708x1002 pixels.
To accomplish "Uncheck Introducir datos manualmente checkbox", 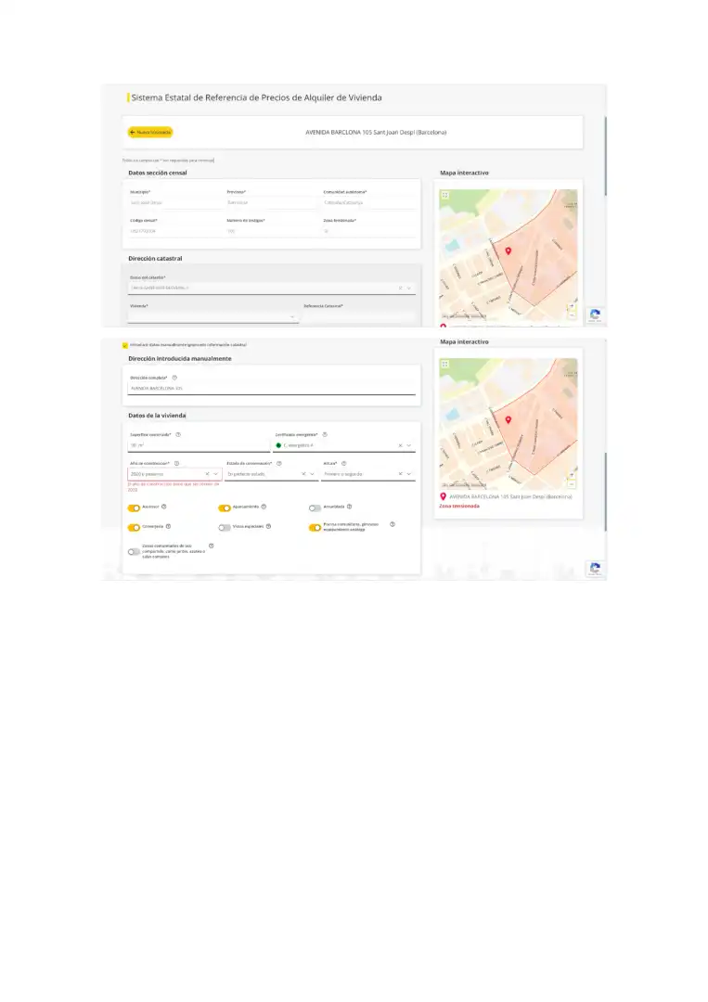I will pos(125,345).
